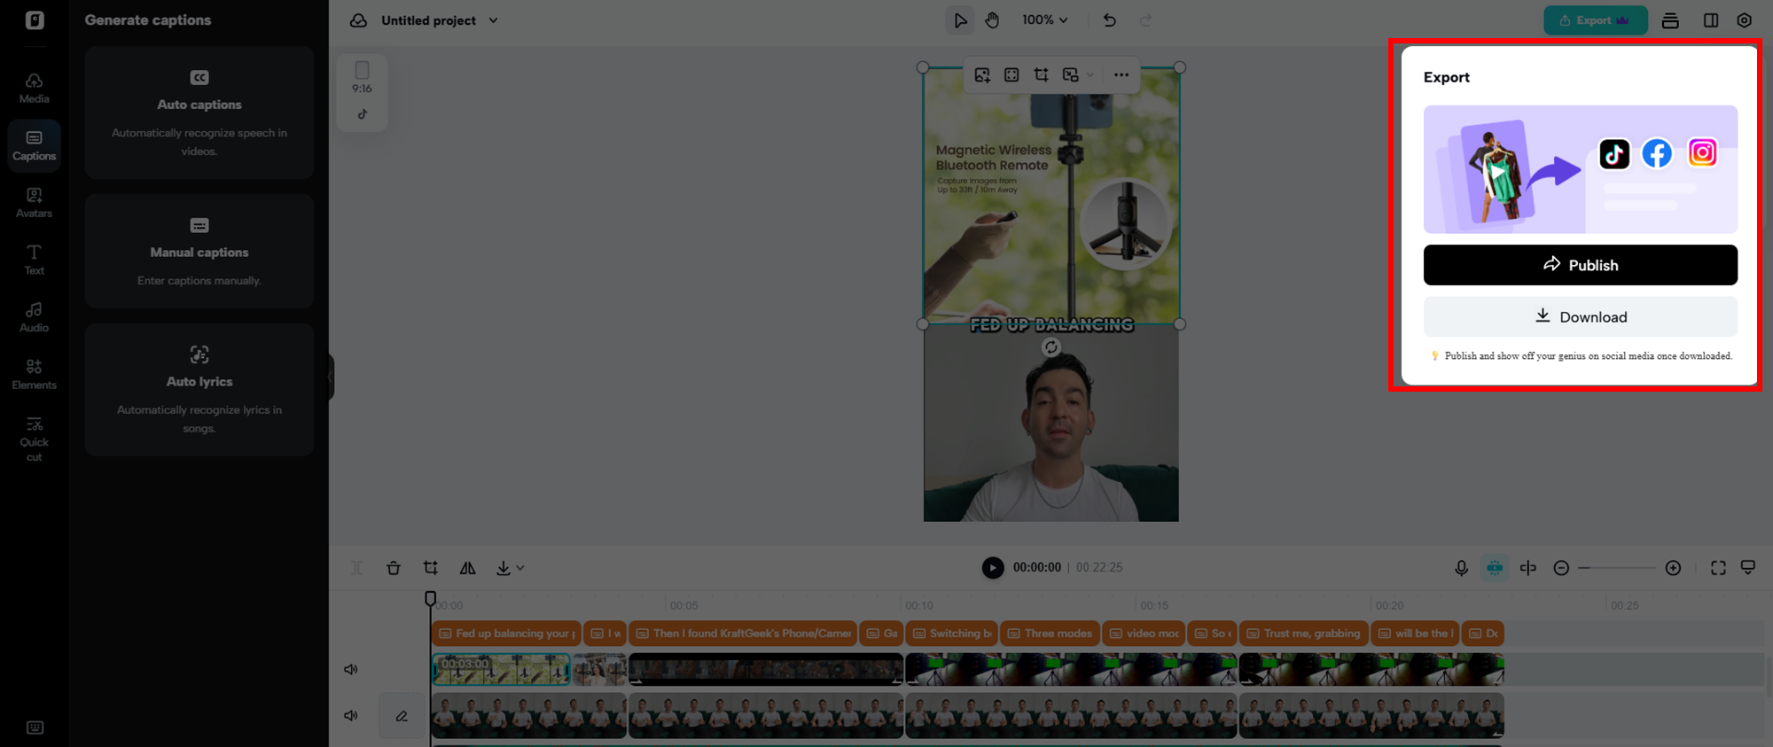Click the mirror flip icon

click(467, 568)
